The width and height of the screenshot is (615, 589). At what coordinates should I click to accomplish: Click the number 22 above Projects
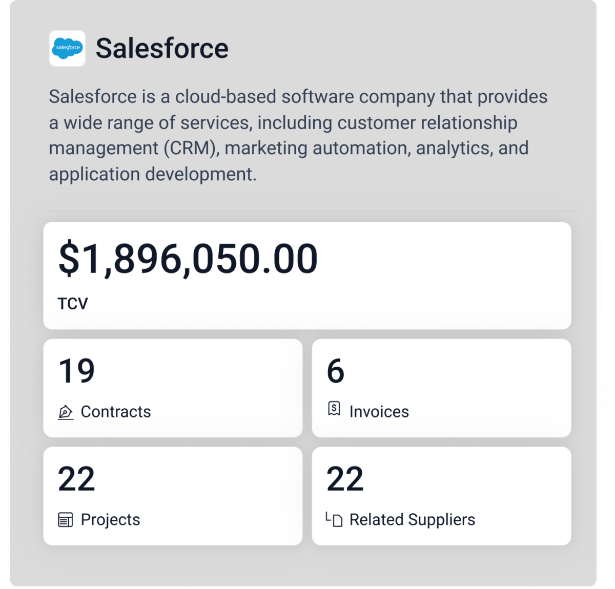click(76, 479)
